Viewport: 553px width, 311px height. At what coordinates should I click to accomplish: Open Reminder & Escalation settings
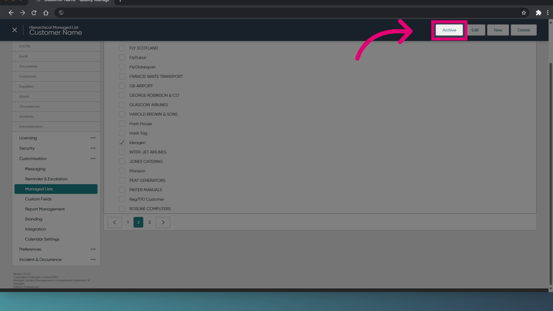(46, 179)
